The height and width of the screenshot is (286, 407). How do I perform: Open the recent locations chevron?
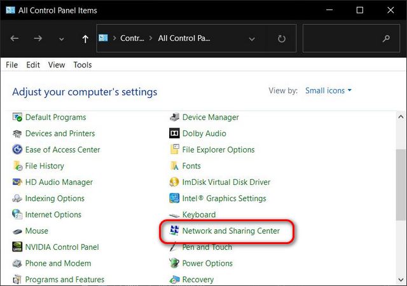click(61, 39)
